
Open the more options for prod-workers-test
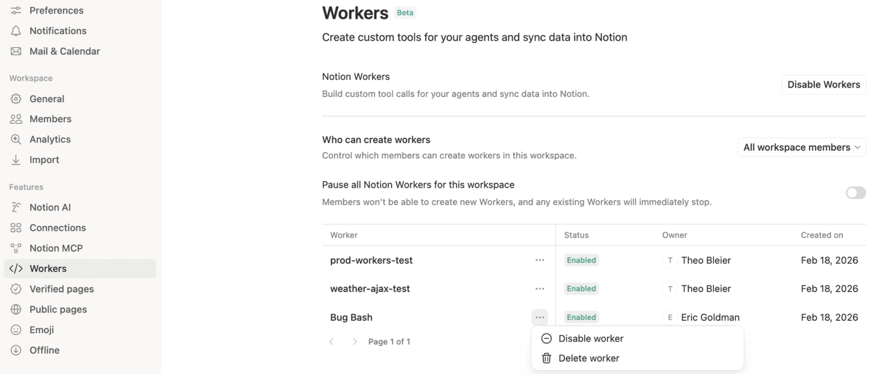click(x=540, y=260)
